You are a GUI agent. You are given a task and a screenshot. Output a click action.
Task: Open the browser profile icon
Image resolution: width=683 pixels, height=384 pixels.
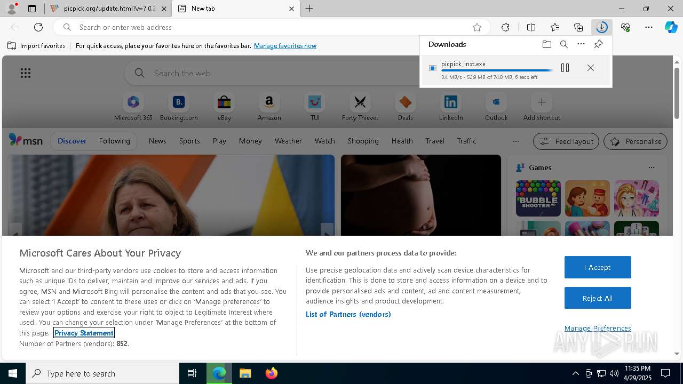pyautogui.click(x=12, y=9)
